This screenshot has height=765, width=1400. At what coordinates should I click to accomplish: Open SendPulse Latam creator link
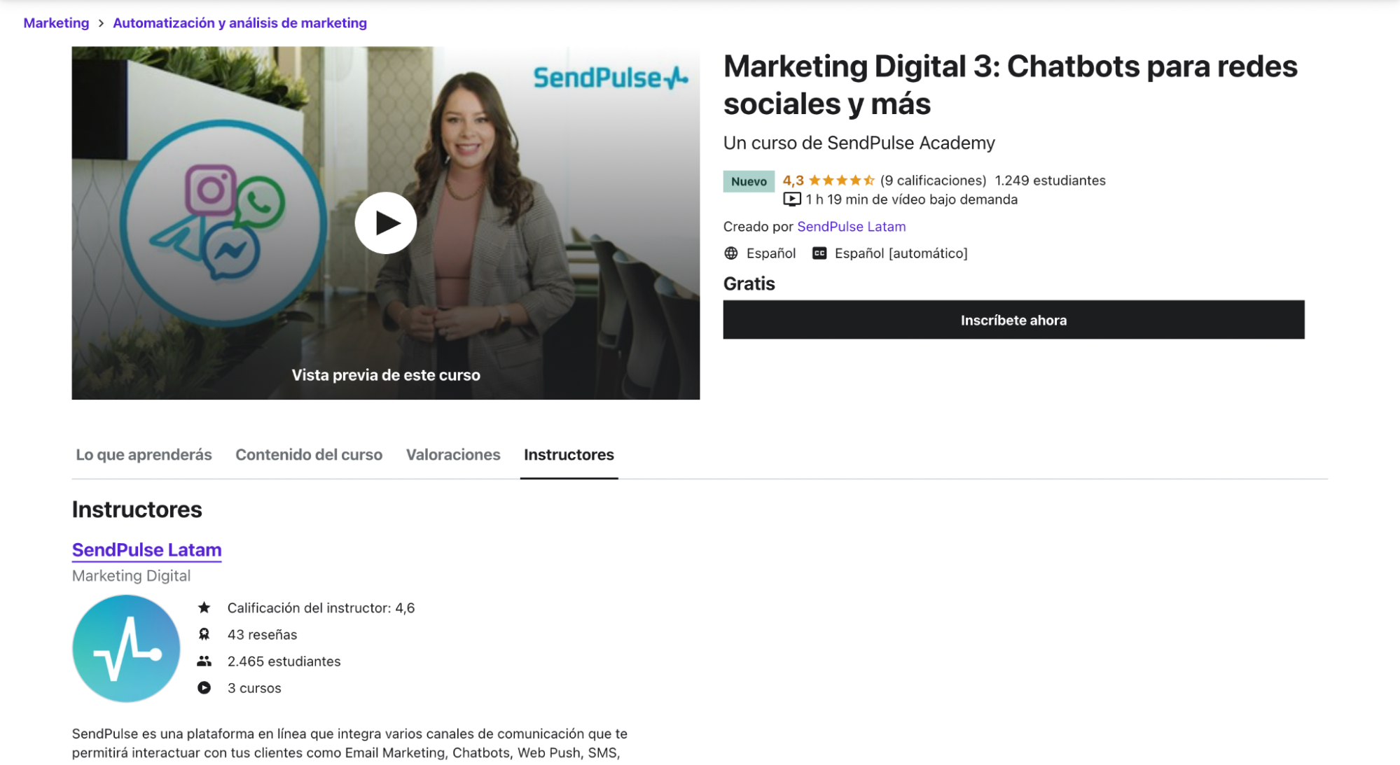pos(851,227)
